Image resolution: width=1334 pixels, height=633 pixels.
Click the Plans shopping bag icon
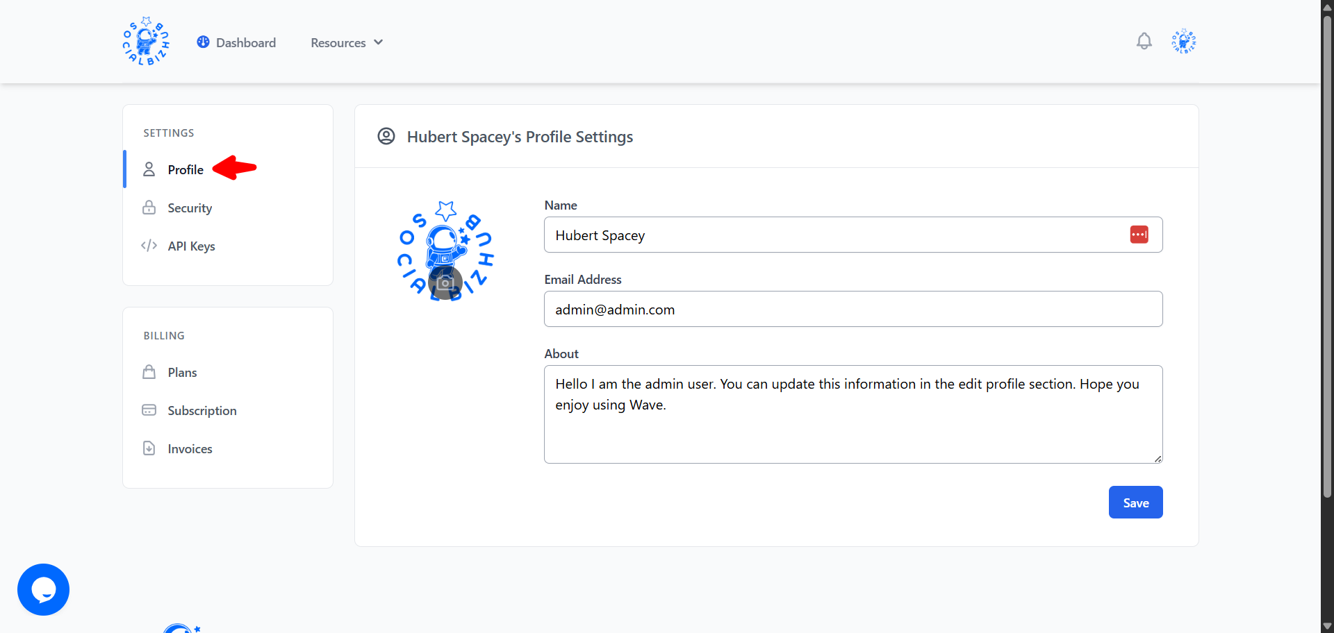pyautogui.click(x=149, y=372)
